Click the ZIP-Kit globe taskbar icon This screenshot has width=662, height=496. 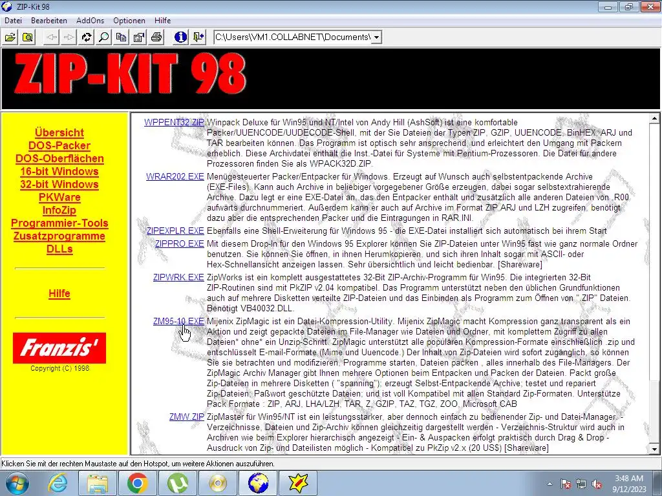point(258,483)
